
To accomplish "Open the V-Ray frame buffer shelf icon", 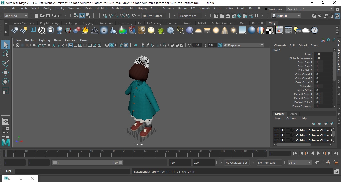I will [279, 30].
